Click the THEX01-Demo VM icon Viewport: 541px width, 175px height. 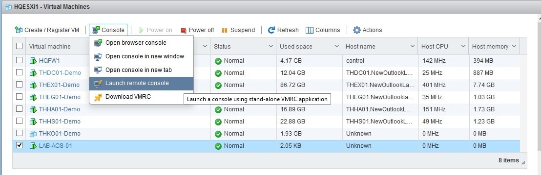pos(33,85)
